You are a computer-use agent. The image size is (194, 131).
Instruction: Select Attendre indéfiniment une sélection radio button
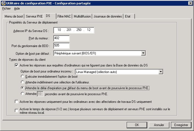pyautogui.click(x=23, y=82)
